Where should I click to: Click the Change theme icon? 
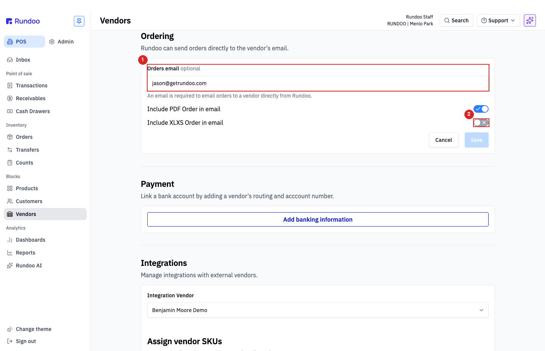pos(10,329)
